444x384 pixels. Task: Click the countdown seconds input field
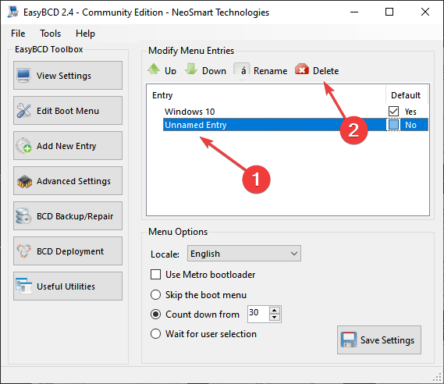(258, 314)
